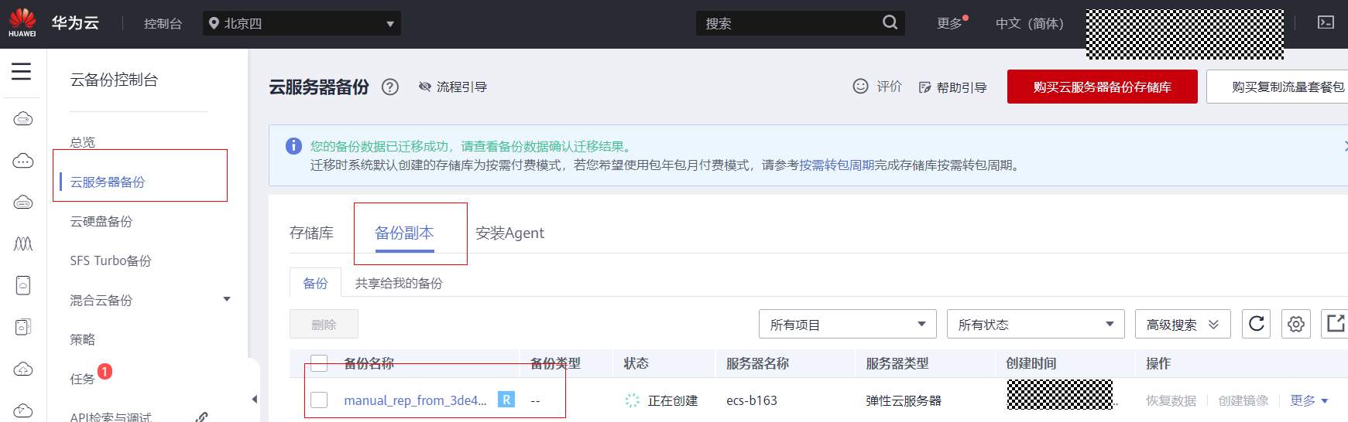The height and width of the screenshot is (422, 1348).
Task: Expand the 高级搜索 advanced search
Action: (x=1183, y=324)
